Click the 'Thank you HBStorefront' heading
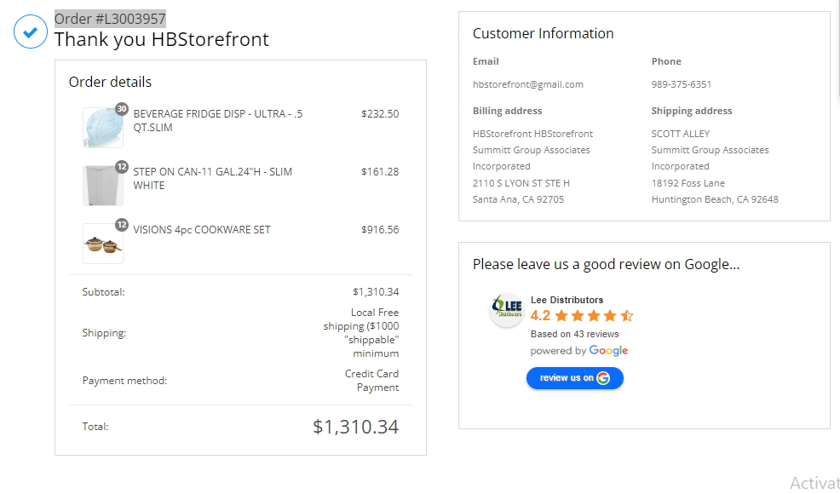840x494 pixels. coord(161,40)
